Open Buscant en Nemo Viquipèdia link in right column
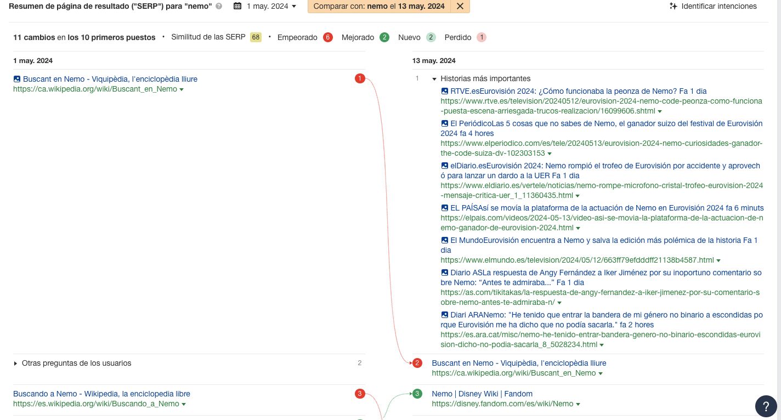Viewport: 781px width, 420px height. [x=519, y=363]
